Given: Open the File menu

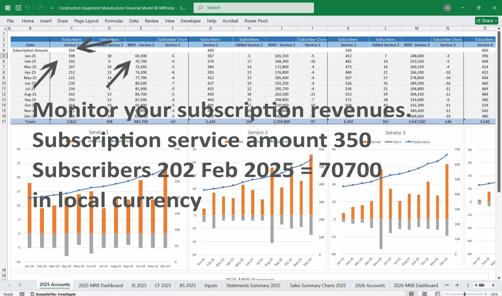Looking at the screenshot, I should point(10,21).
